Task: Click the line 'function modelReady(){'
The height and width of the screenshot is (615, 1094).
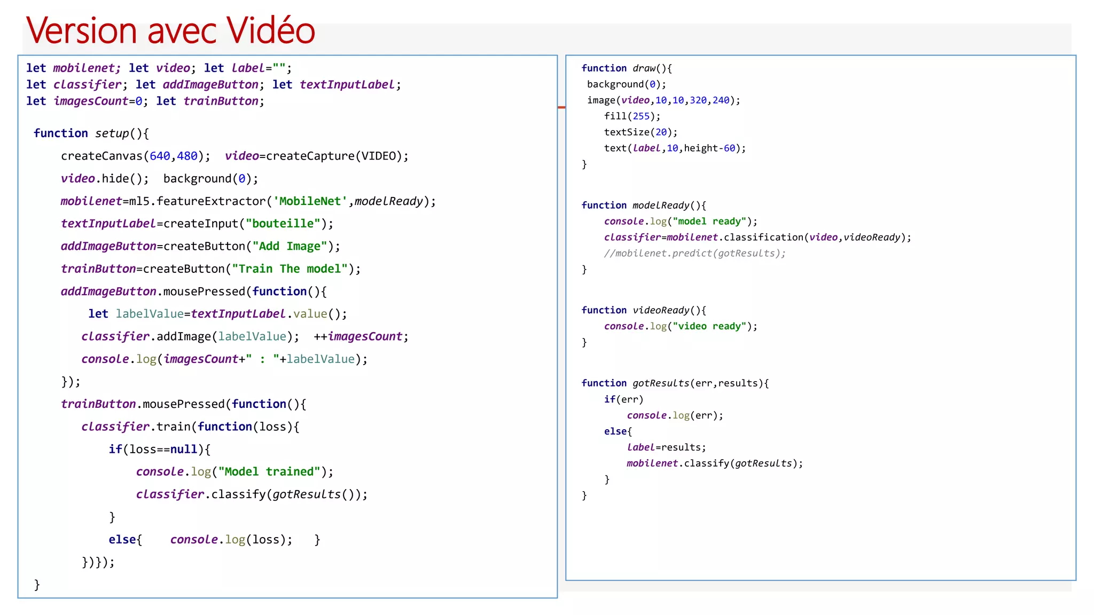Action: point(644,206)
